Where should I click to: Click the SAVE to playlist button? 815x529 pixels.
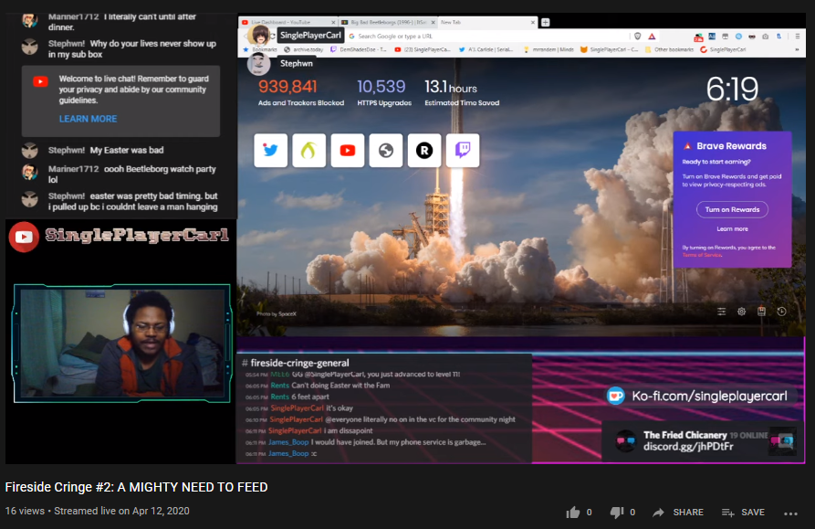click(743, 513)
